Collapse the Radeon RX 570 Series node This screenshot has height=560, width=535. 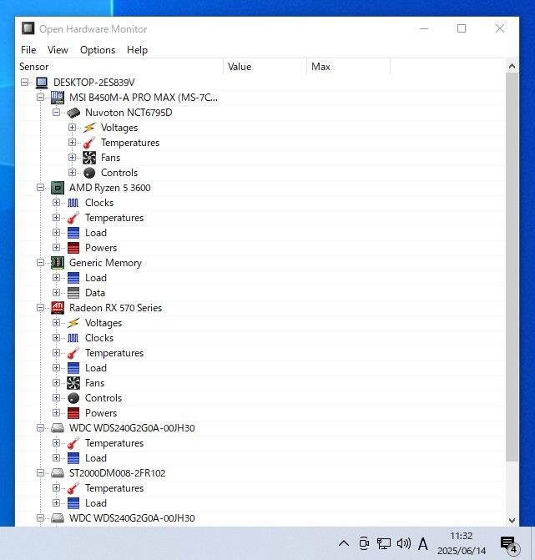[x=40, y=307]
